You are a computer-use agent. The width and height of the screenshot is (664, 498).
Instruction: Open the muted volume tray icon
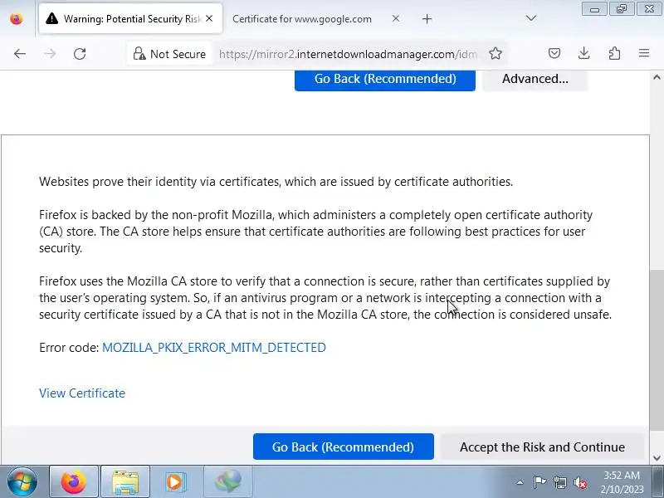[579, 482]
